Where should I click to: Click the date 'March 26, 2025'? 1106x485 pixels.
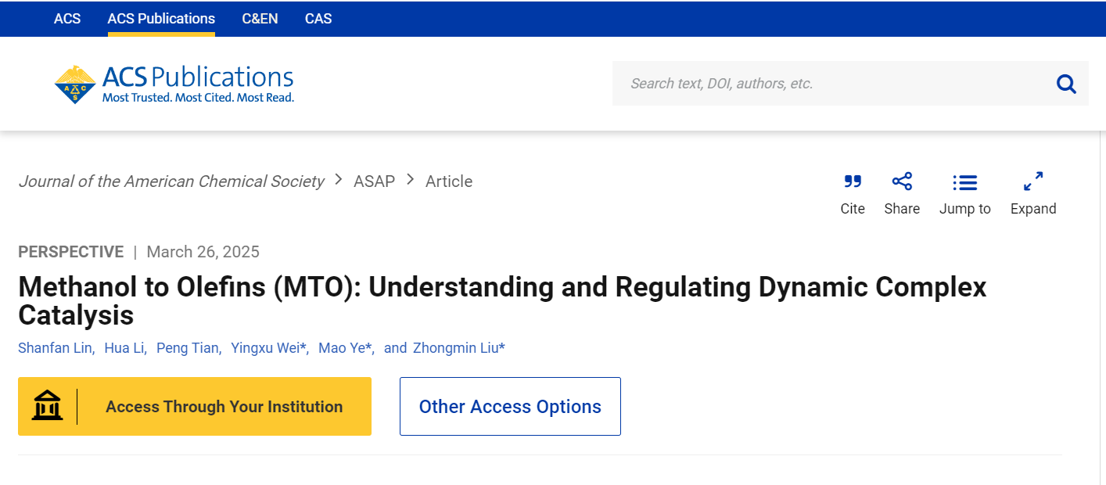203,252
